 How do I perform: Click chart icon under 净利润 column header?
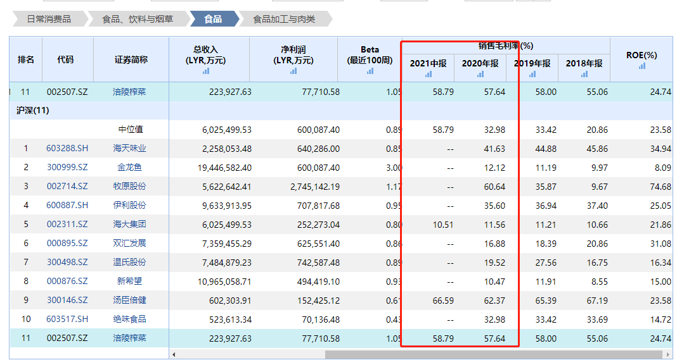(x=293, y=71)
